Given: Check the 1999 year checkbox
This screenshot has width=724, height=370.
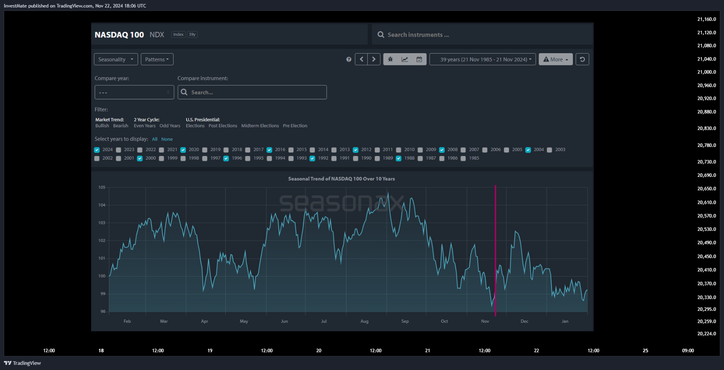Looking at the screenshot, I should pos(161,158).
